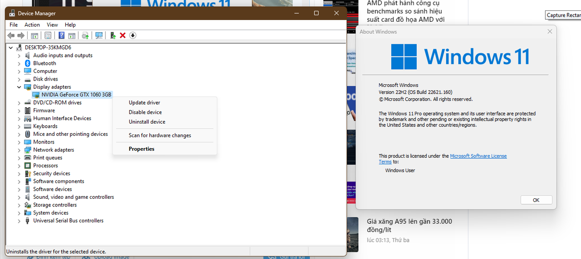The height and width of the screenshot is (259, 581).
Task: Expand the Computer node
Action: point(19,71)
